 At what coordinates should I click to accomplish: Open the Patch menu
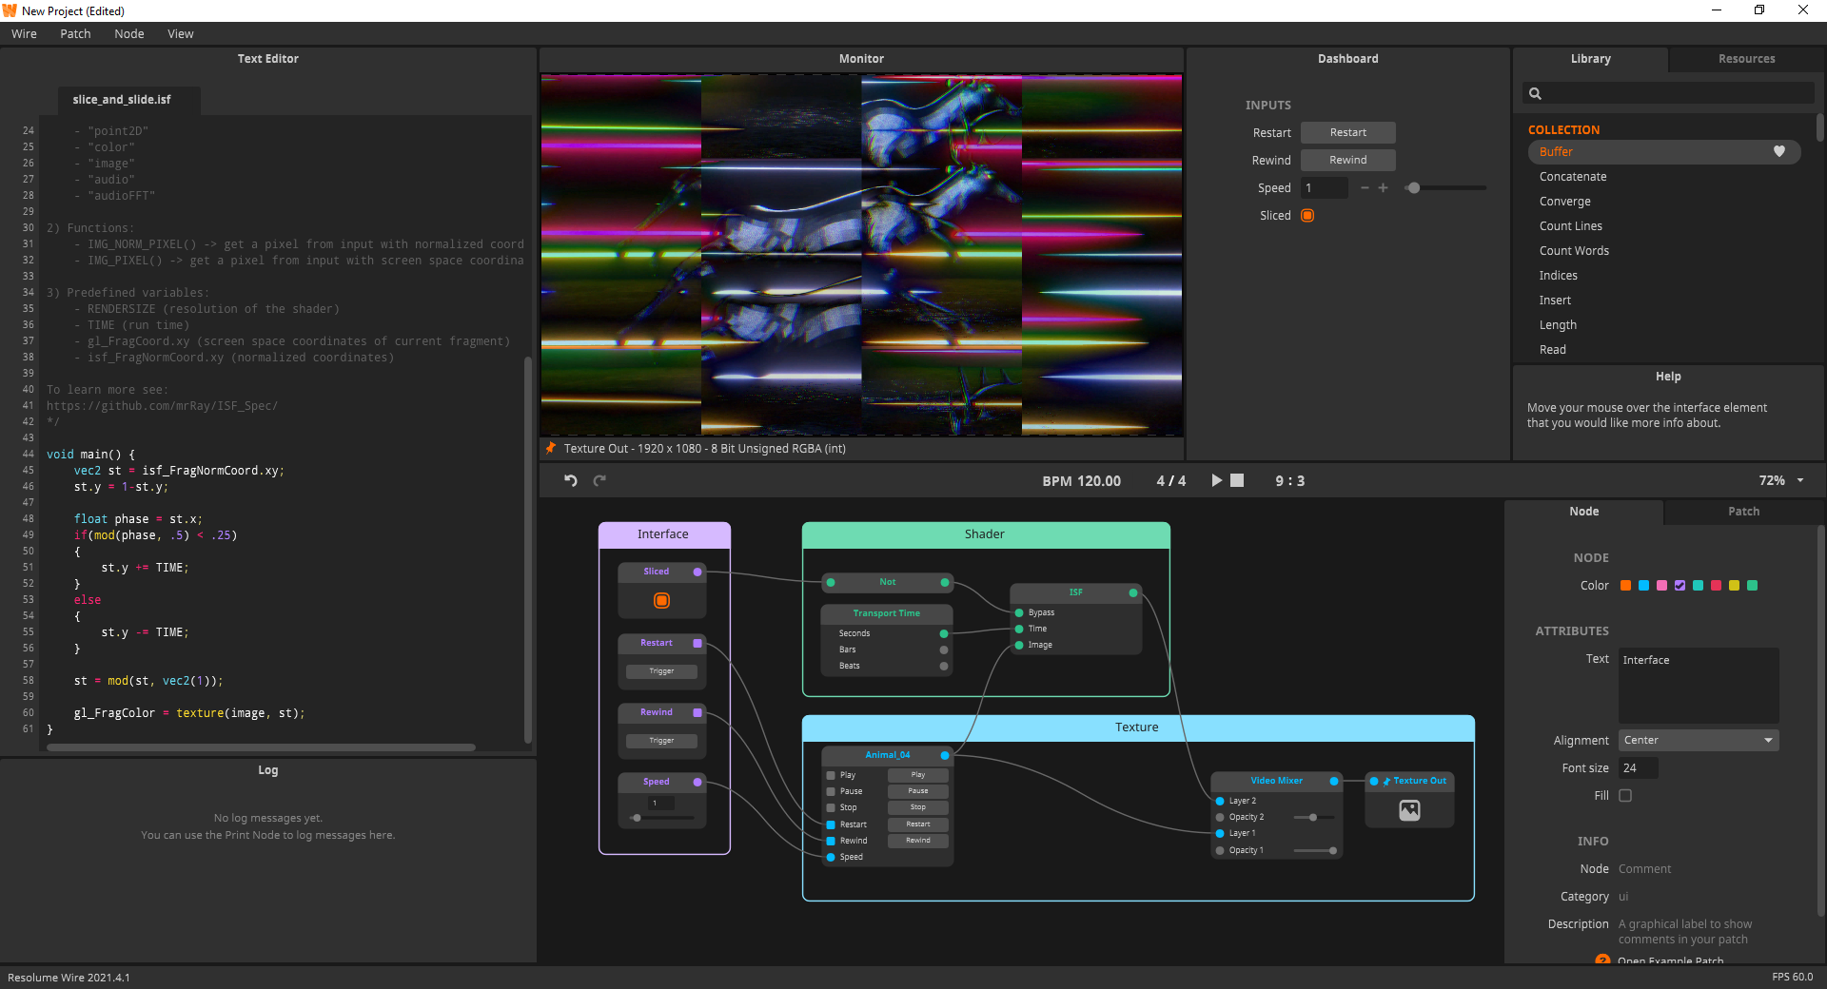click(x=75, y=34)
